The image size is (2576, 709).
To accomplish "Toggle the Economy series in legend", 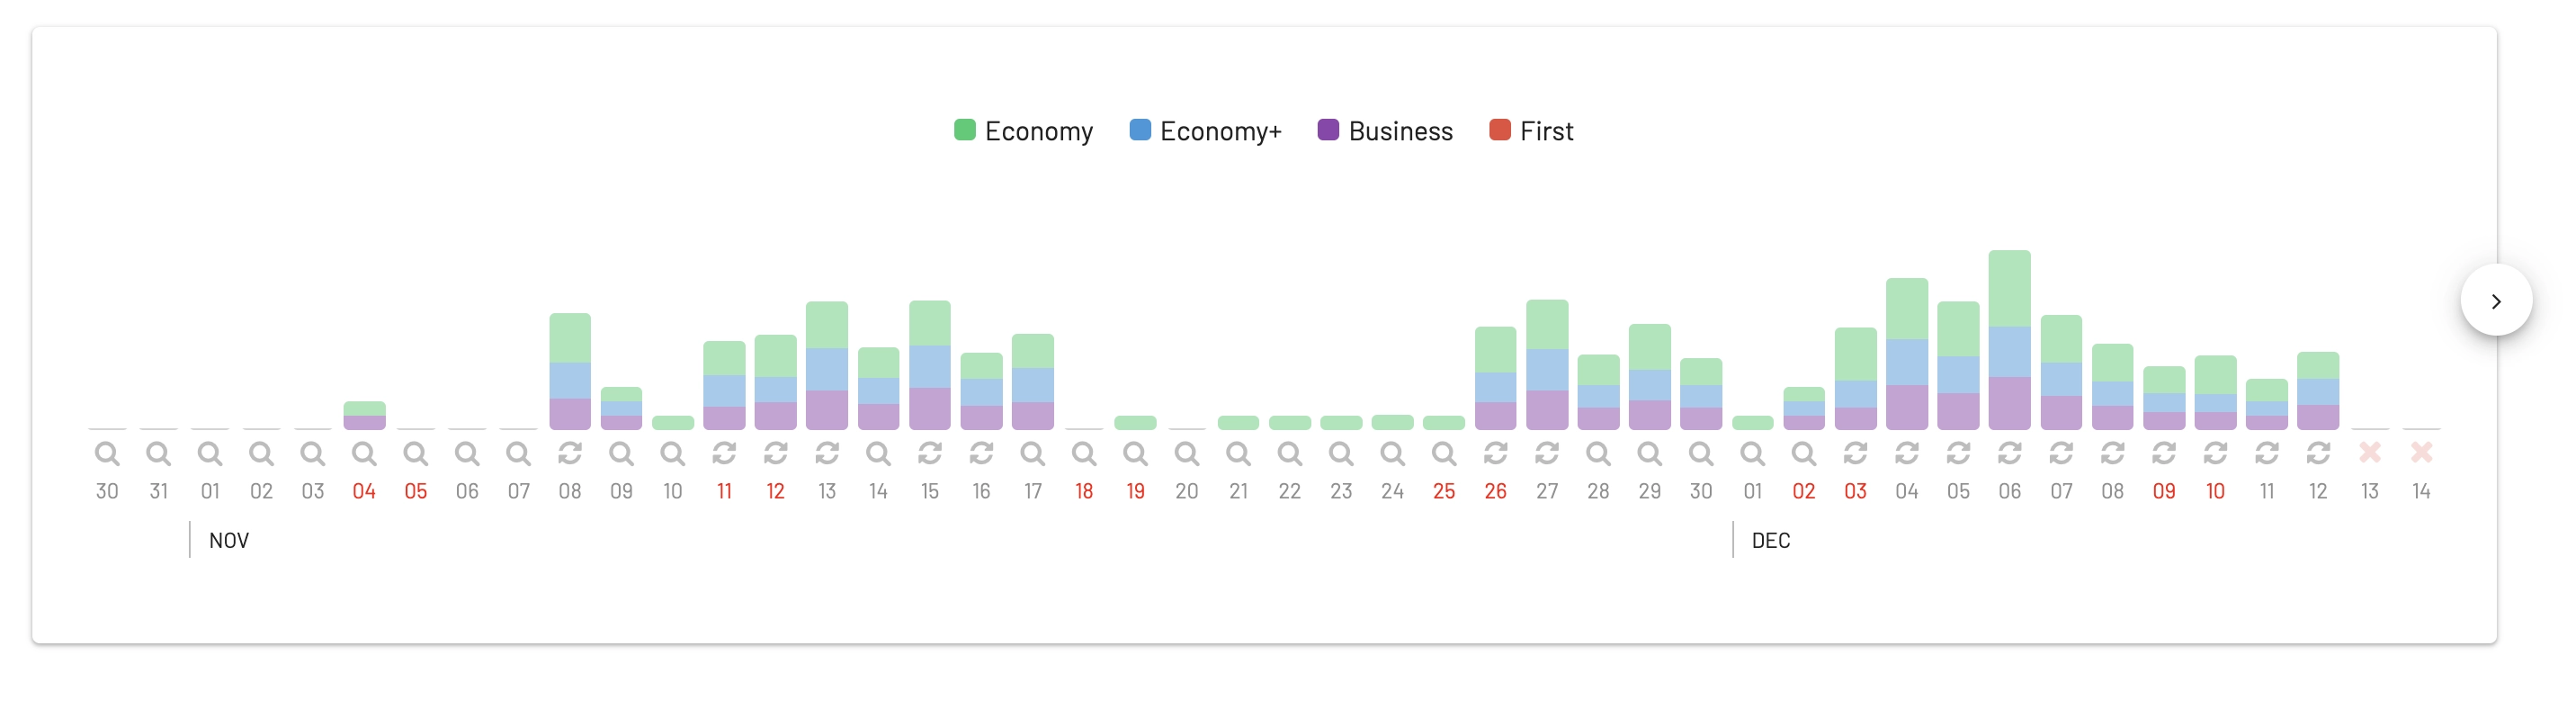I will pyautogui.click(x=1023, y=131).
